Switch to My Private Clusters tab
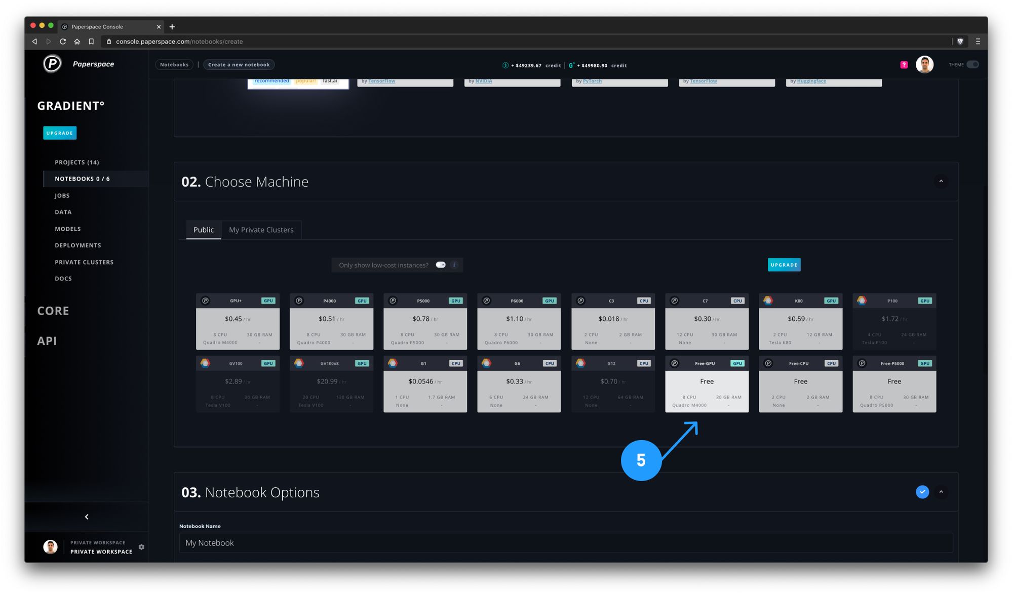This screenshot has height=596, width=1013. click(x=261, y=230)
